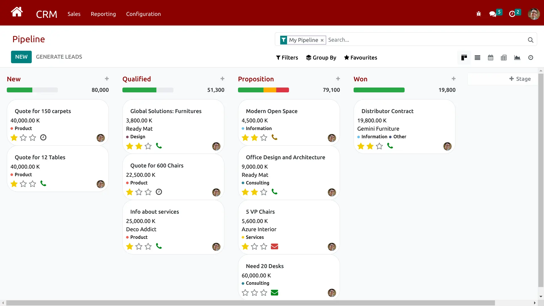This screenshot has width=544, height=306.
Task: Set first star on Need 20 Desks
Action: coord(245,293)
